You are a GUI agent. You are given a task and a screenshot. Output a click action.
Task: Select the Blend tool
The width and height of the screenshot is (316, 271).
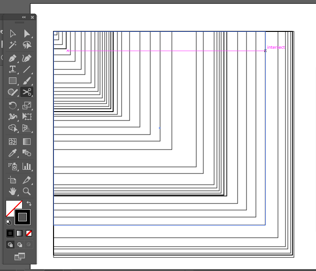point(27,153)
